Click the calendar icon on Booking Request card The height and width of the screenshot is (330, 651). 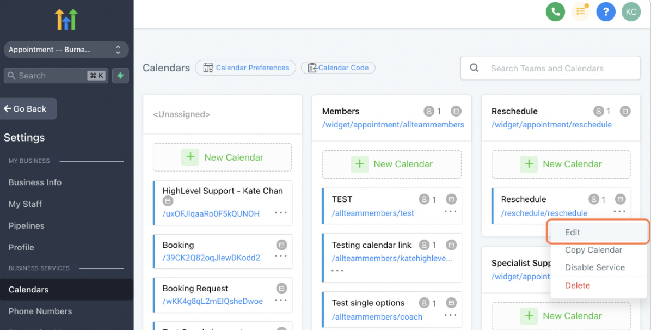coord(281,288)
